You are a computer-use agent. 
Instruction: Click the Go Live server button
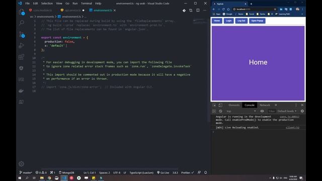(163, 172)
